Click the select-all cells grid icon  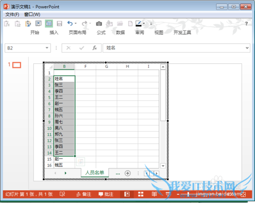(38, 23)
